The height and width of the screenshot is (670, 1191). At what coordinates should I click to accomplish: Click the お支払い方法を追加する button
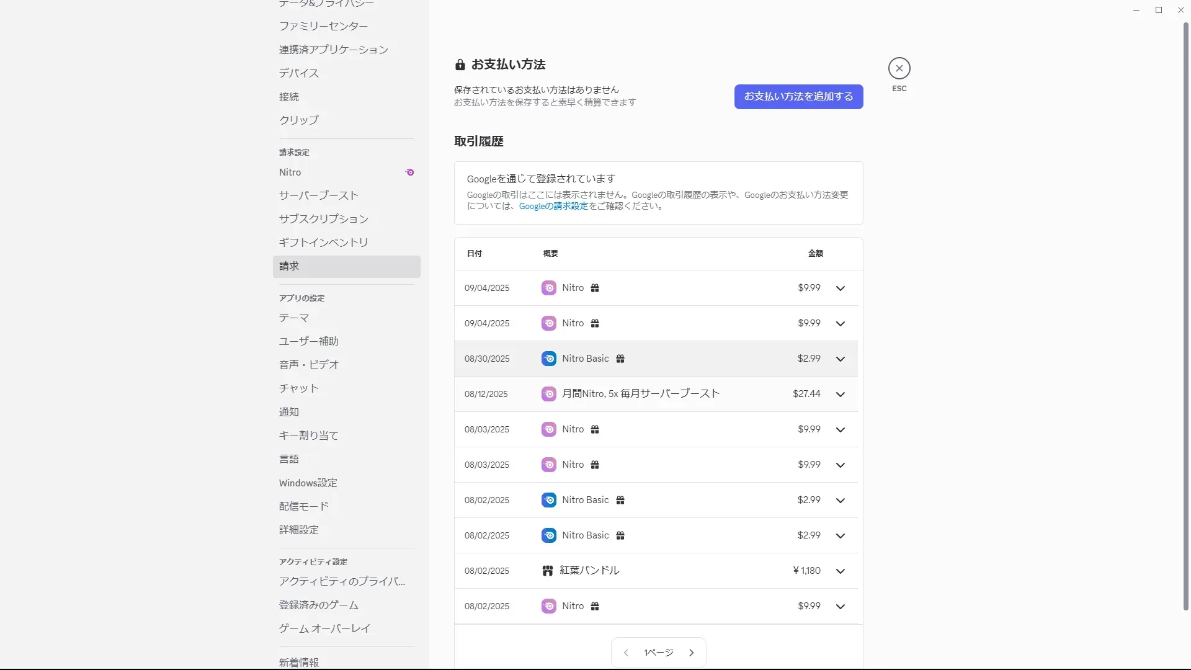(x=798, y=97)
